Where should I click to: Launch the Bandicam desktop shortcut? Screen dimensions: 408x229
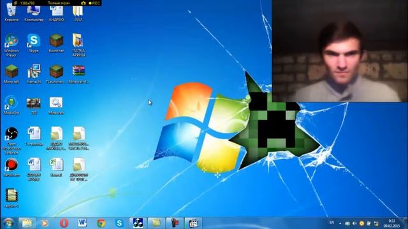[11, 167]
